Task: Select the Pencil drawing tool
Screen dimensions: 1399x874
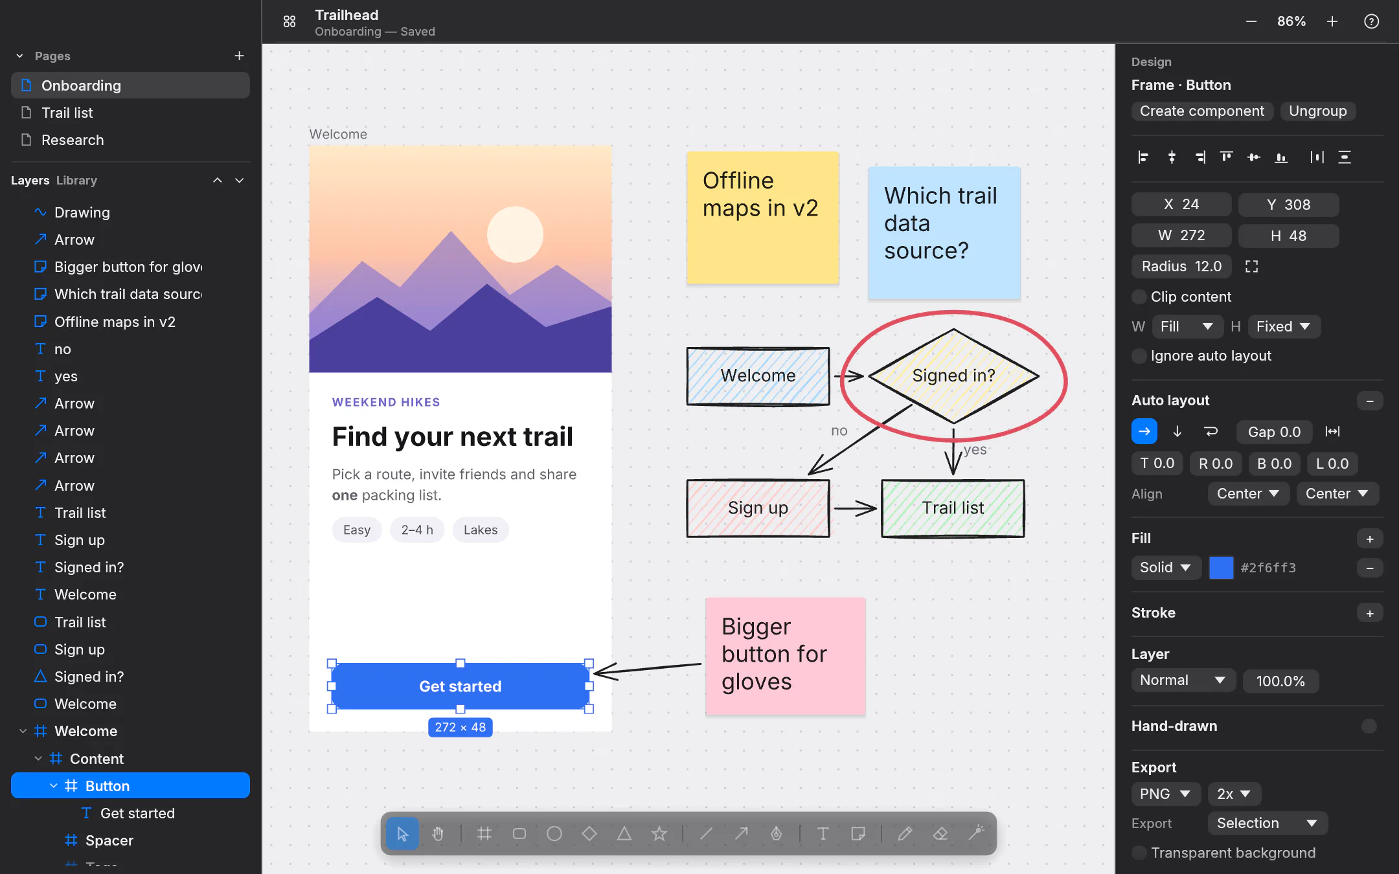Action: (x=905, y=834)
